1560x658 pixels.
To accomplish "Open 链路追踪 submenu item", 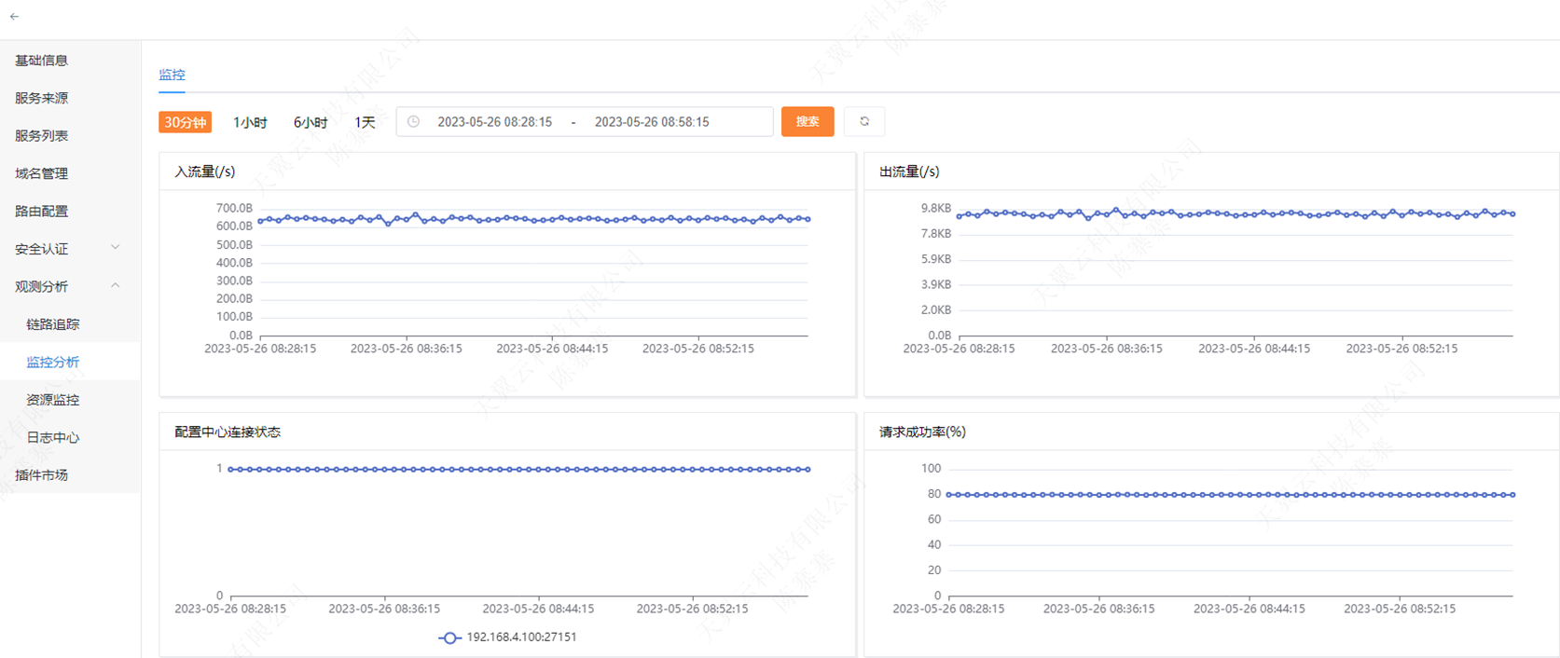I will pos(53,324).
